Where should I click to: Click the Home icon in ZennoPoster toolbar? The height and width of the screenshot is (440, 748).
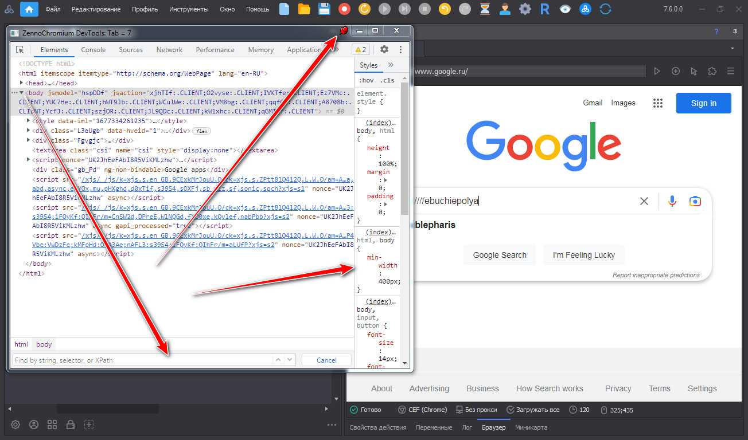(29, 9)
